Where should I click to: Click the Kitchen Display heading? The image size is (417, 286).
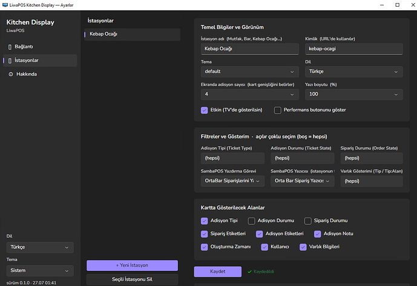(30, 22)
